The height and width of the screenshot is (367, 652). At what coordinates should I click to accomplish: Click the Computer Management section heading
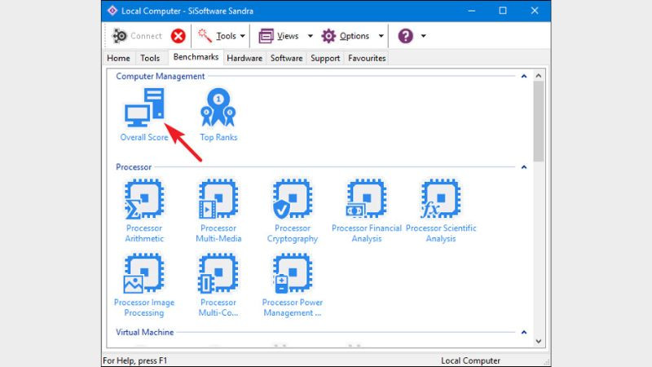tap(160, 76)
